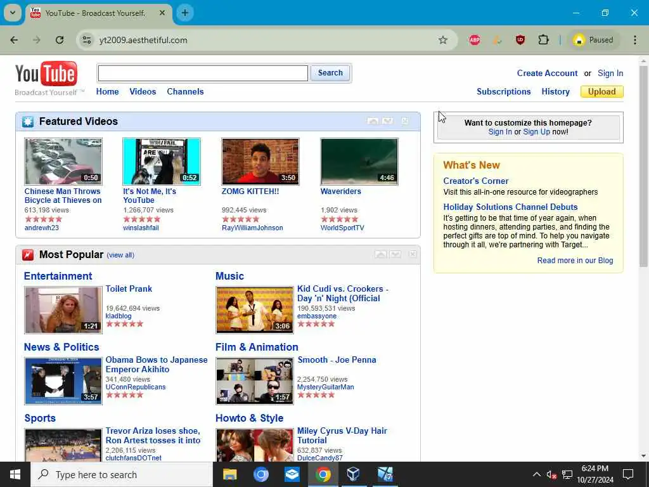The image size is (649, 487).
Task: Click the Windows taskbar search box
Action: 122,474
